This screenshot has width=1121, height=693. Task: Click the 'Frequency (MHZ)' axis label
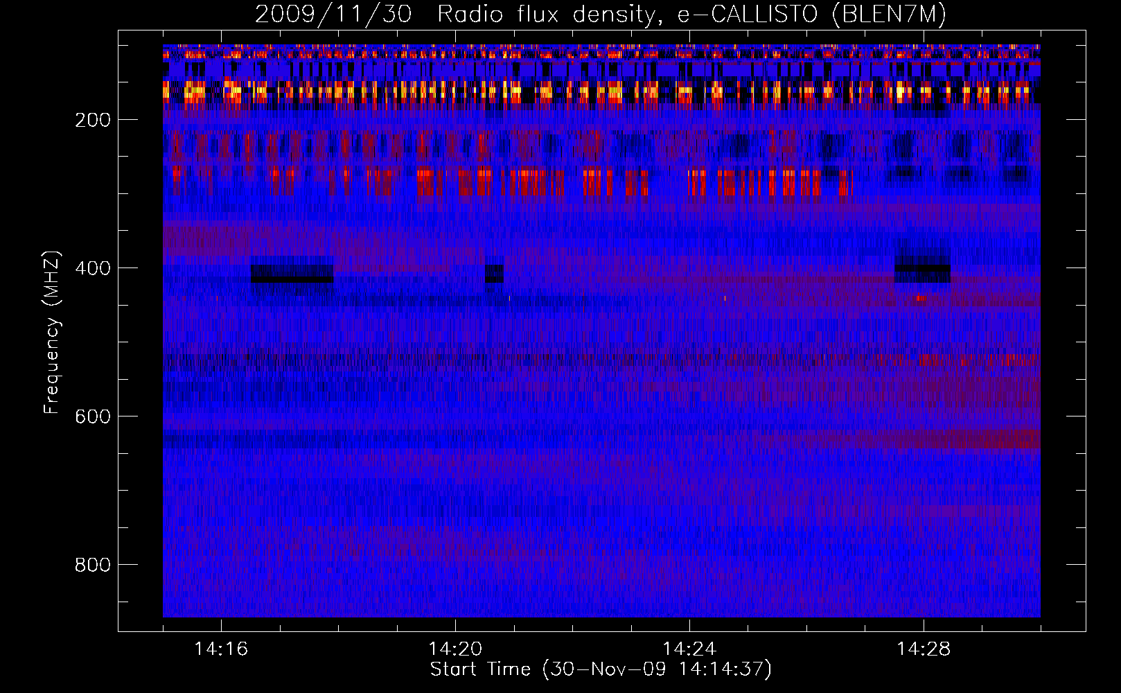52,333
